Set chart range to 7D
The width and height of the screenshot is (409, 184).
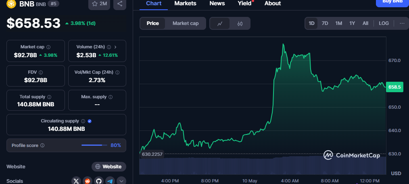(x=325, y=23)
